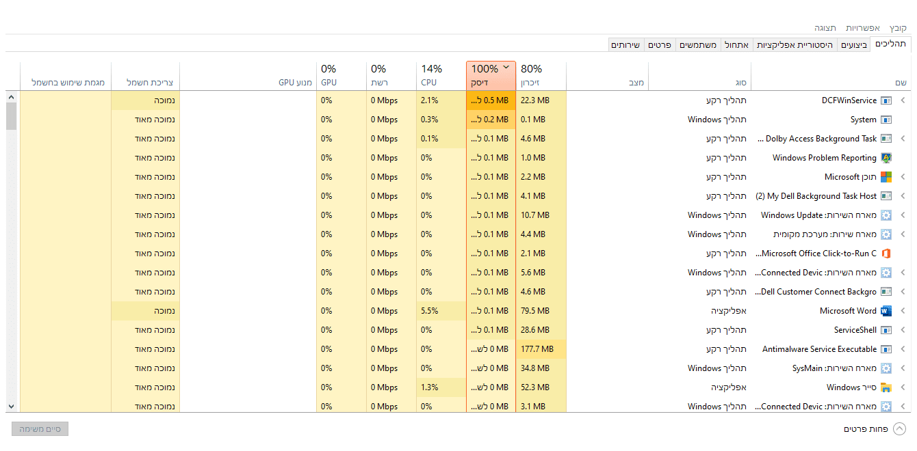Sort by the מנוע GPU column header
917x451 pixels.
248,75
